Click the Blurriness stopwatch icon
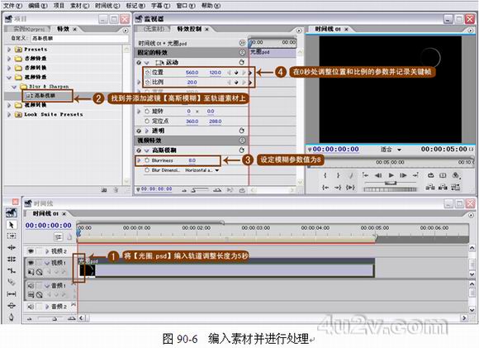479x348 pixels. coord(147,160)
